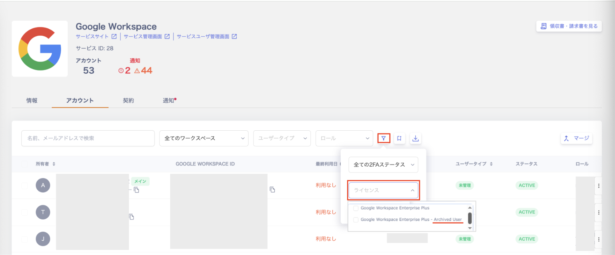The image size is (615, 255).
Task: Click 利用なし in row T
Action: coord(326,212)
